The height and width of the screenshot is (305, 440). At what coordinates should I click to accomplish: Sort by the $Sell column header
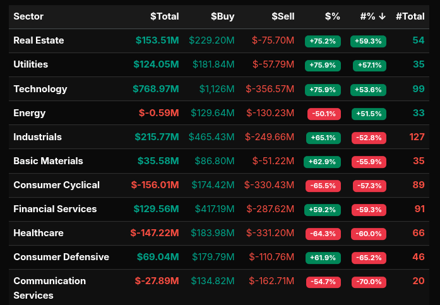point(283,16)
